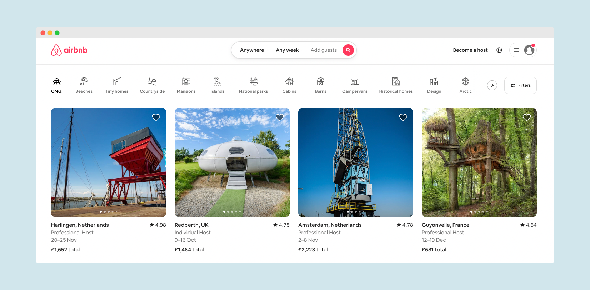Open the Redberth UFO photo

point(232,162)
